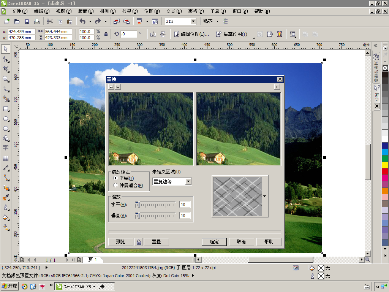
Task: Expand the document color profile arrow in status bar
Action: [193, 276]
